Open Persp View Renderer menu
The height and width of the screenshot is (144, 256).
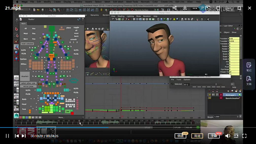pos(147,16)
